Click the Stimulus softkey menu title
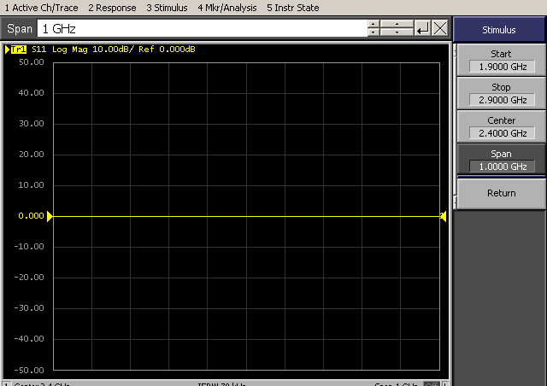Viewport: 547px width, 386px height. pos(499,30)
